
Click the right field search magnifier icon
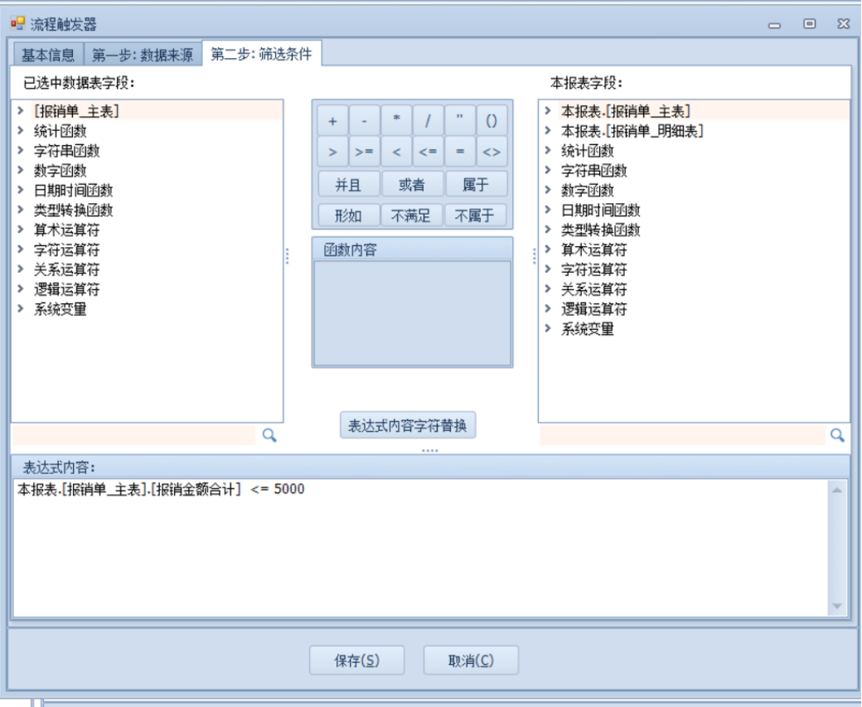[x=837, y=435]
